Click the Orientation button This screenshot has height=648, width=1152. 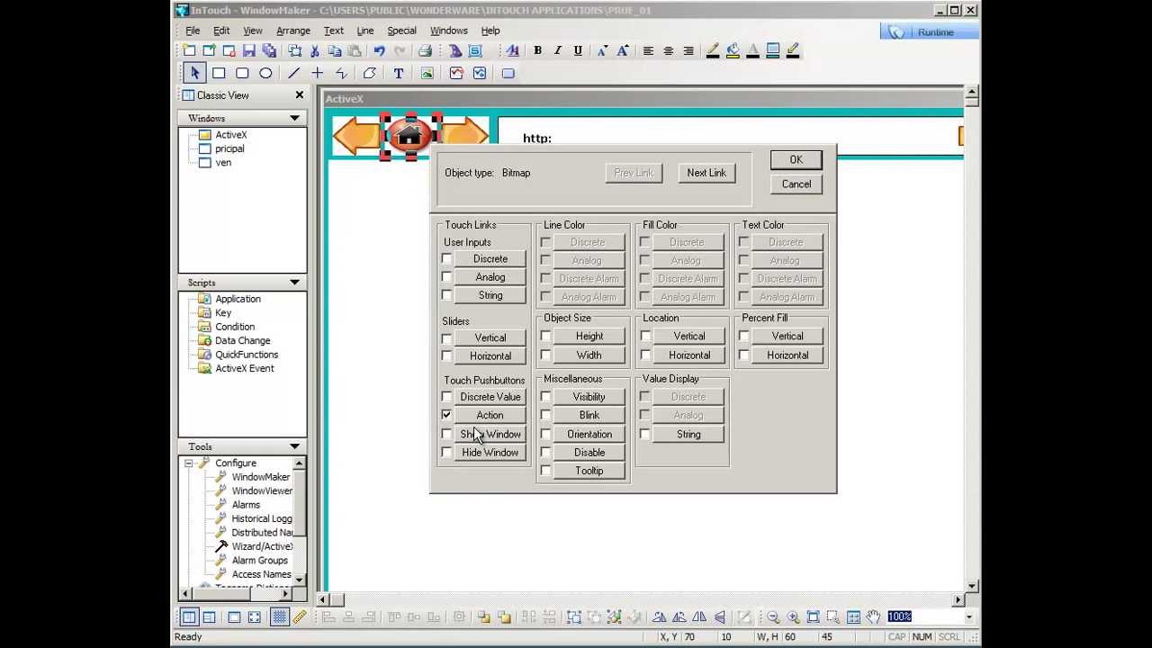[589, 434]
